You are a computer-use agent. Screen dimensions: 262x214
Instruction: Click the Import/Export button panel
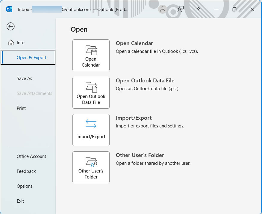click(91, 130)
